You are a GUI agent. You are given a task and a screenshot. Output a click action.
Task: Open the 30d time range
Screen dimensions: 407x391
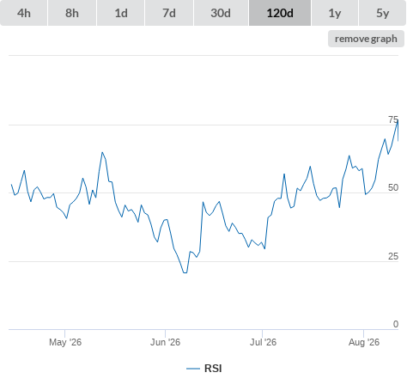point(221,13)
